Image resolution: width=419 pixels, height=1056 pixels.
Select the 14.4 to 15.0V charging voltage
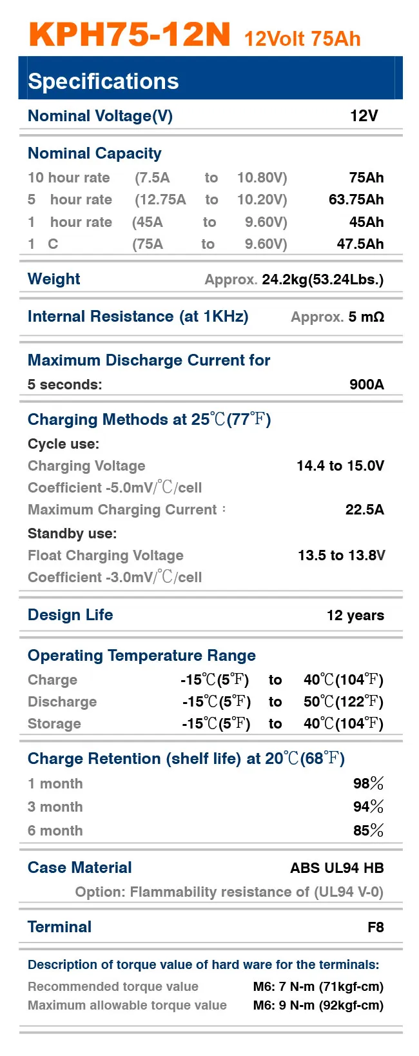(x=340, y=466)
